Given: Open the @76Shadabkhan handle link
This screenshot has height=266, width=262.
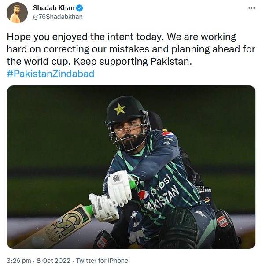Looking at the screenshot, I should coord(58,17).
